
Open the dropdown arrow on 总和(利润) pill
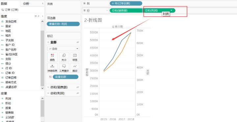171,10
